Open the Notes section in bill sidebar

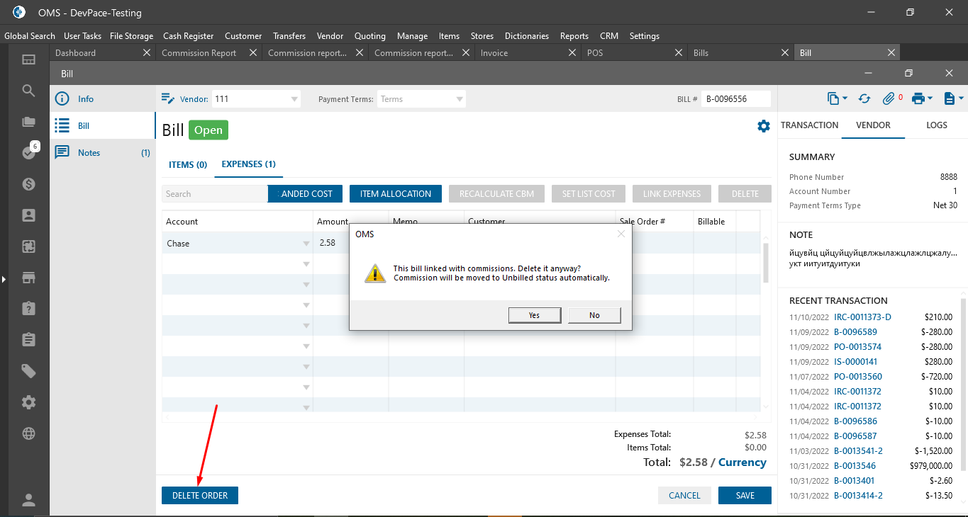(103, 153)
